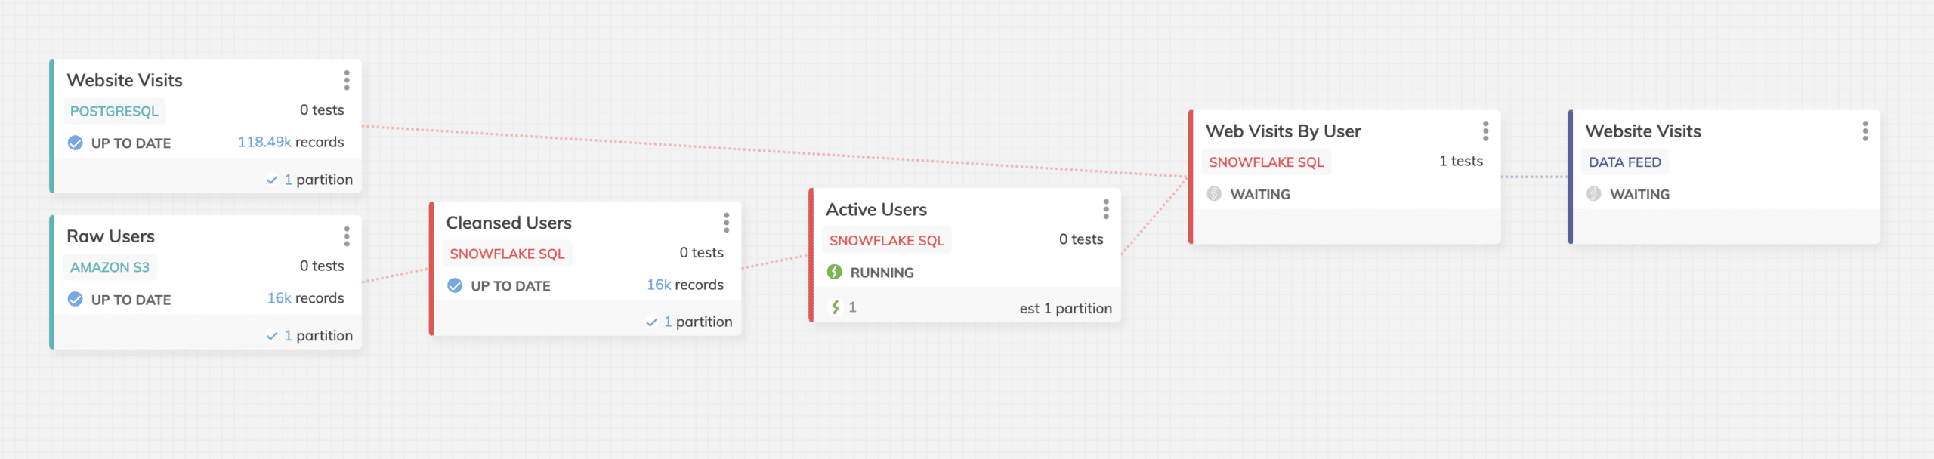This screenshot has width=1934, height=459.
Task: Click the PostgreSQL node's up-to-date check icon
Action: (x=76, y=143)
